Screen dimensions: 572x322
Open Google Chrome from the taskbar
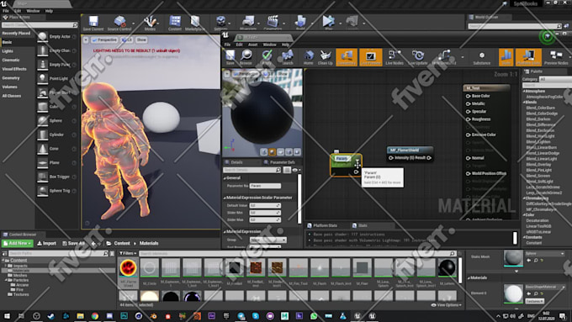click(95, 316)
